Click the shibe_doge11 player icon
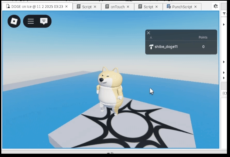 tap(151, 47)
